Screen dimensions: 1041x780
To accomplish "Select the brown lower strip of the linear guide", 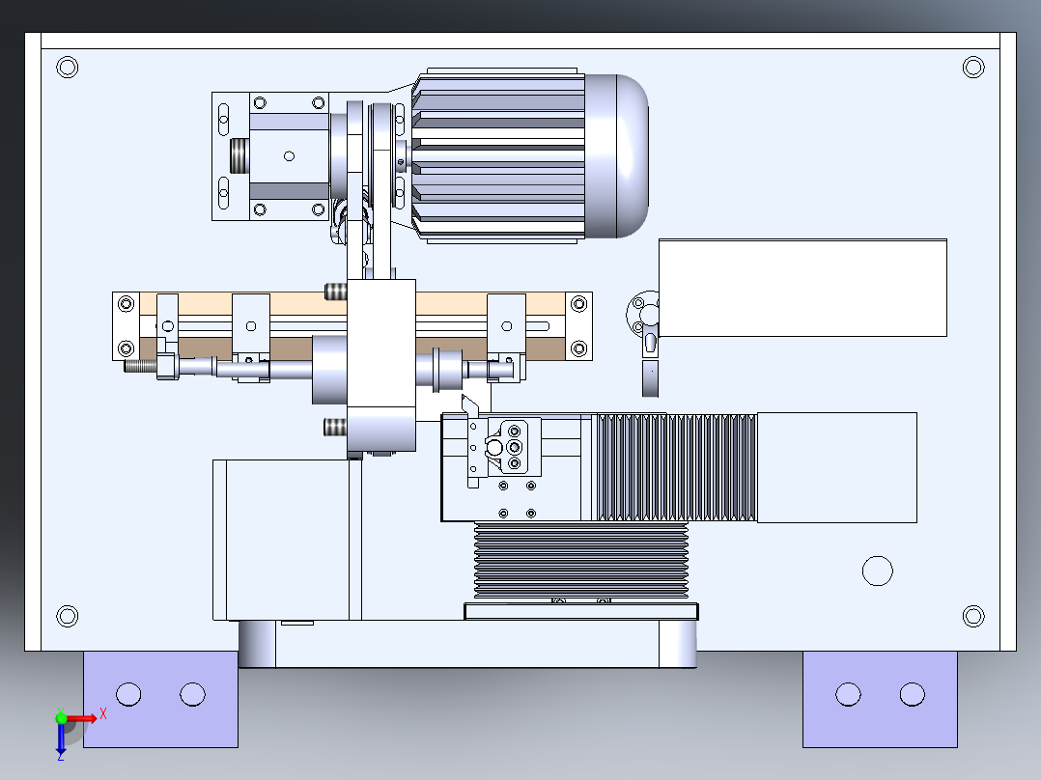I will (292, 348).
